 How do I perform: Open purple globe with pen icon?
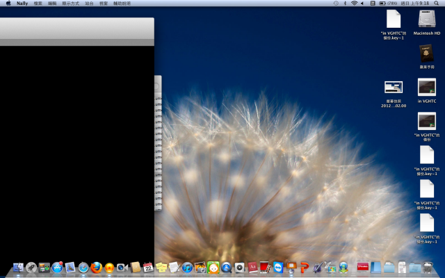[x=318, y=267]
